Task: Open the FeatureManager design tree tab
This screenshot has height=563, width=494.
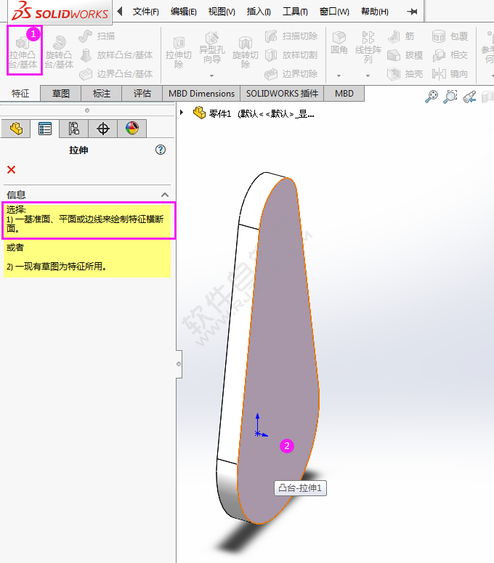Action: 16,129
